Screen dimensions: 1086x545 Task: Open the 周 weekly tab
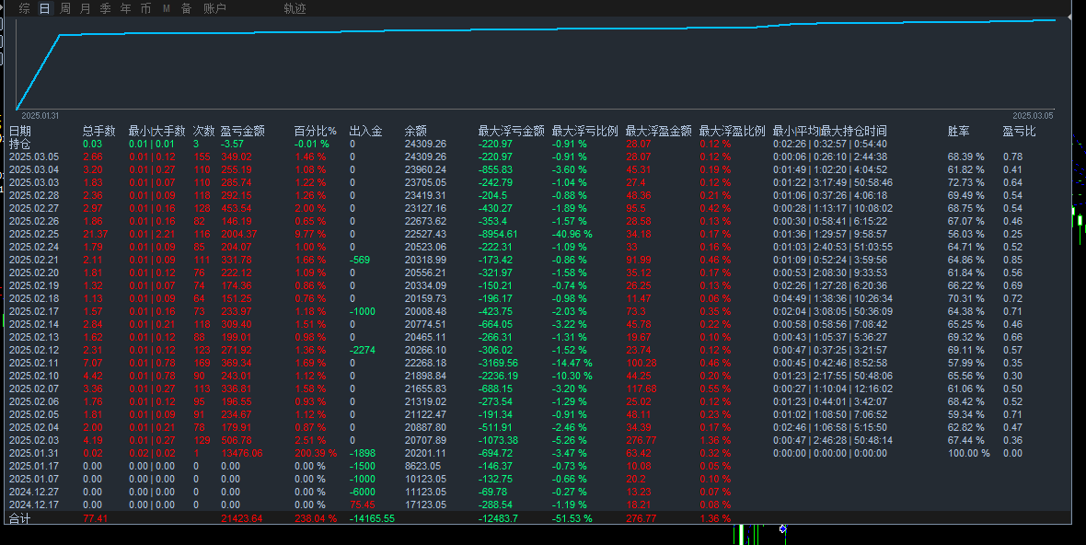pos(65,8)
